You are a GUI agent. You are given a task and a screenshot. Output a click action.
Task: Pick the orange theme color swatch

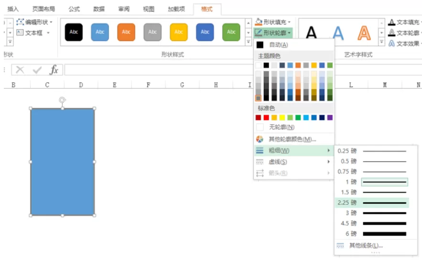pos(298,65)
